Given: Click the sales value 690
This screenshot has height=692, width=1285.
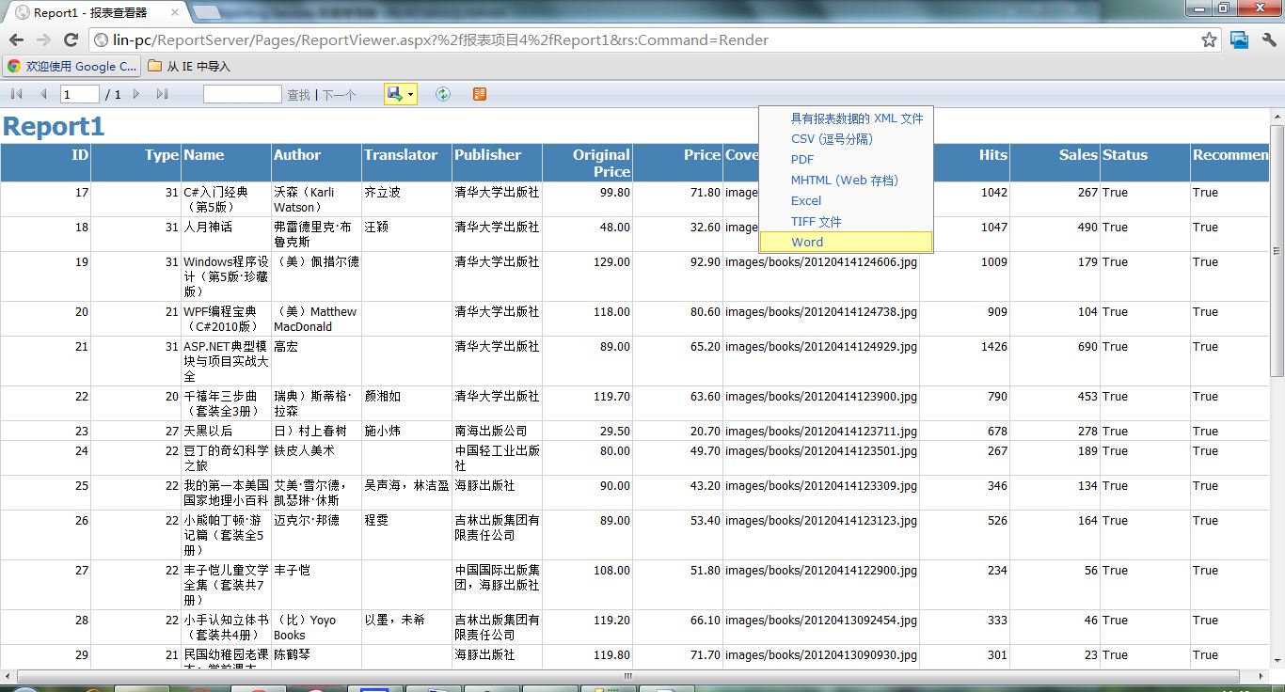Looking at the screenshot, I should [1087, 347].
